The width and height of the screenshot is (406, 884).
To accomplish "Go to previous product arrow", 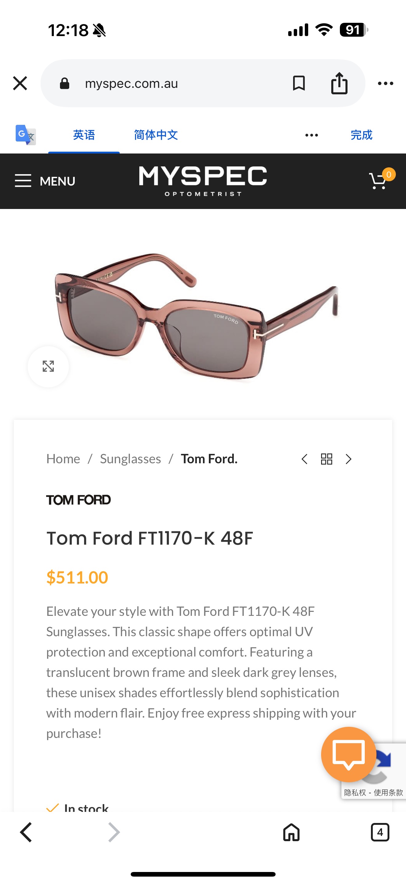I will 304,459.
